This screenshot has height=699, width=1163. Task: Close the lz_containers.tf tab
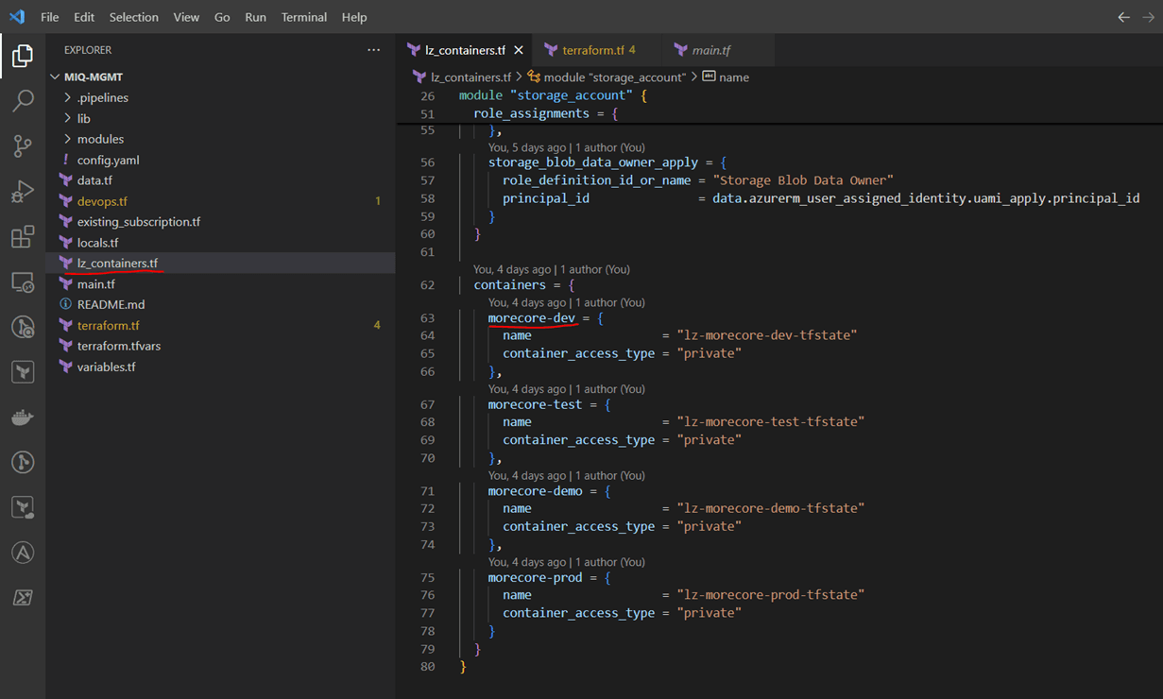[518, 50]
